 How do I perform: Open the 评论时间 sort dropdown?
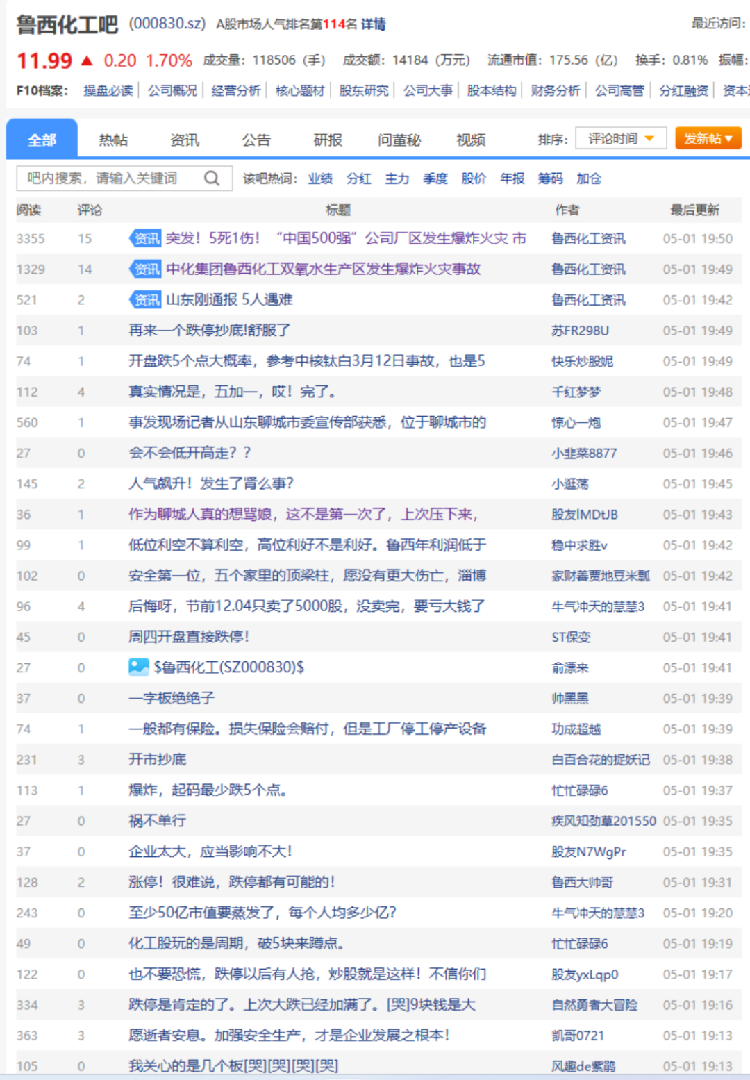(x=621, y=139)
